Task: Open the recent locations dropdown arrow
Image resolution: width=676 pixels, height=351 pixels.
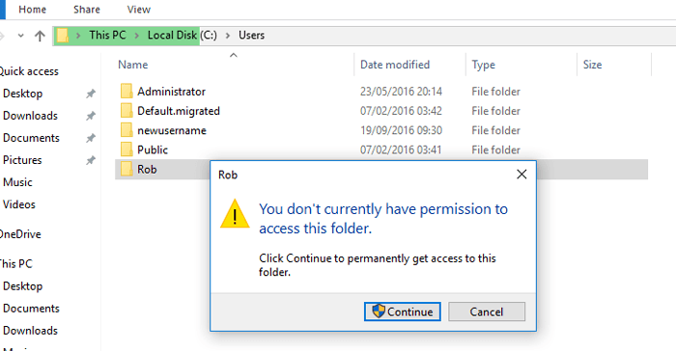Action: coord(20,36)
